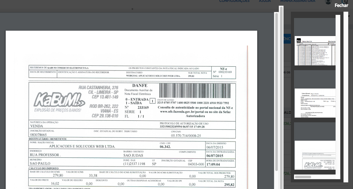Click the CNPJ 05.570.714/0008-25
The height and width of the screenshot is (189, 353).
pos(186,136)
